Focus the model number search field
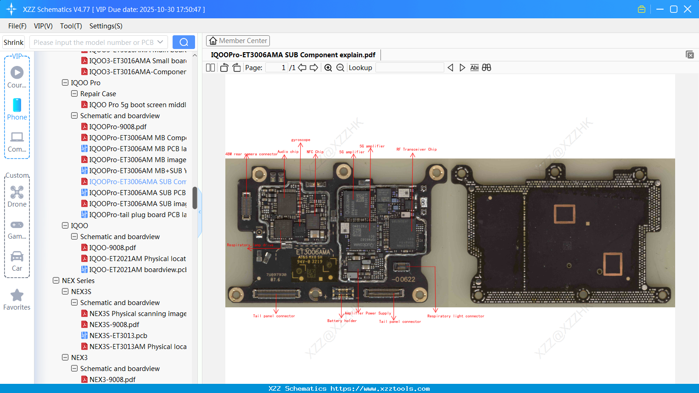Image resolution: width=699 pixels, height=393 pixels. pos(94,42)
